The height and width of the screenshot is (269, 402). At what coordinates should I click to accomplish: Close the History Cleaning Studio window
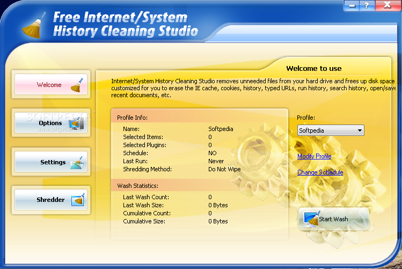pos(388,5)
